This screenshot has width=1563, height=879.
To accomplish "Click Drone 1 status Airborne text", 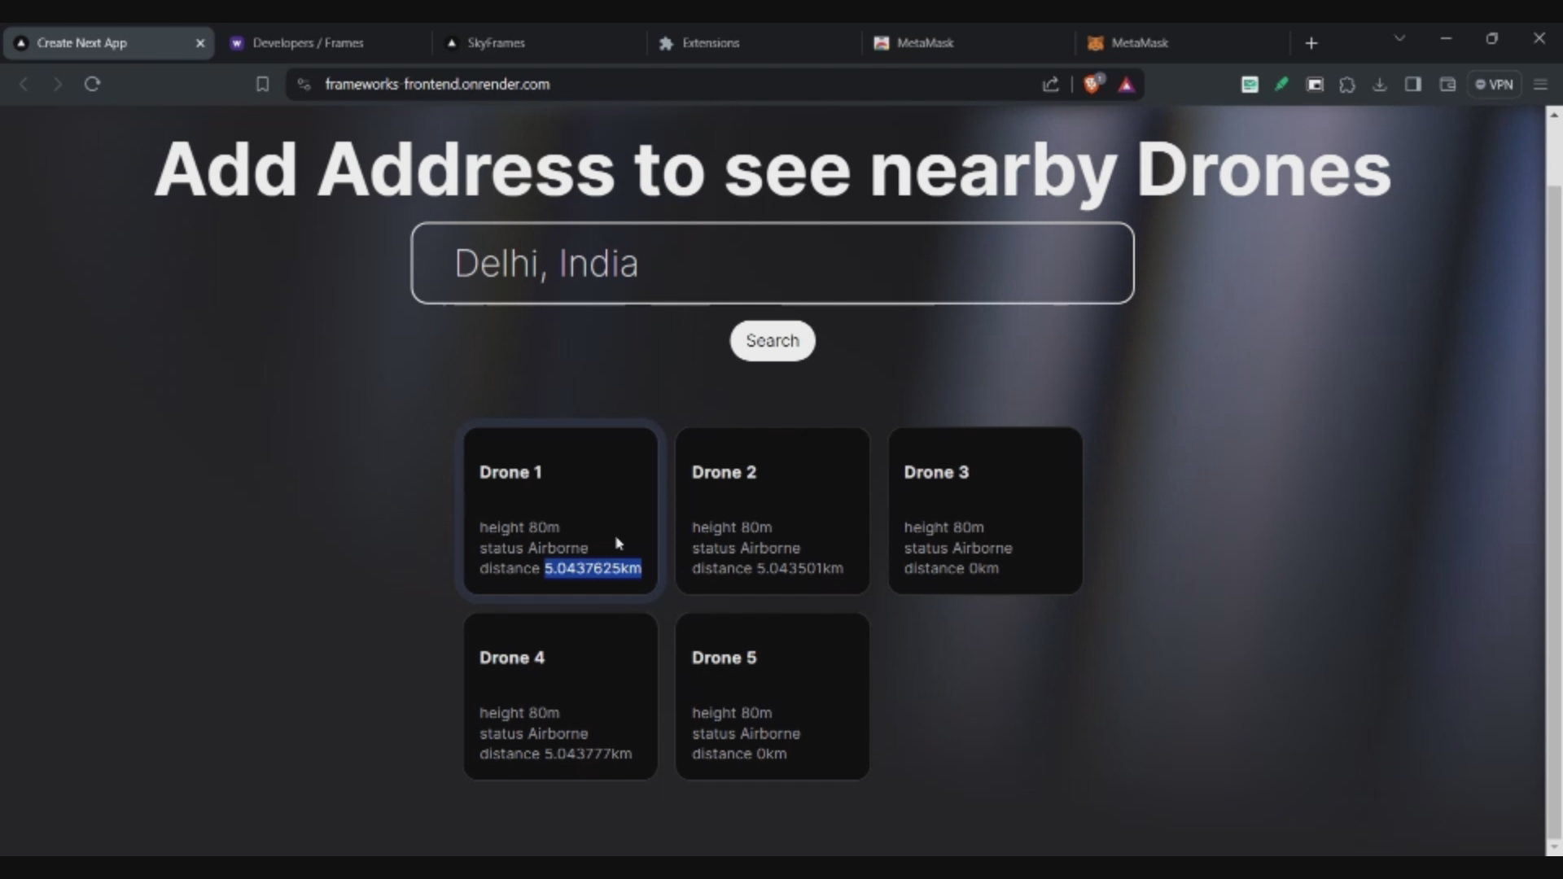I will 533,548.
